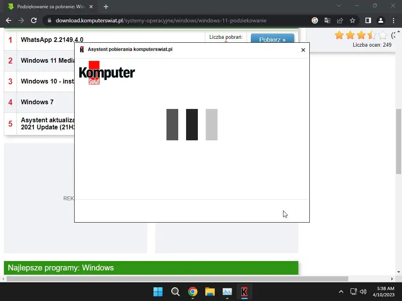Select the Podziękowanie za pobranie tab
The width and height of the screenshot is (402, 301).
tap(50, 7)
